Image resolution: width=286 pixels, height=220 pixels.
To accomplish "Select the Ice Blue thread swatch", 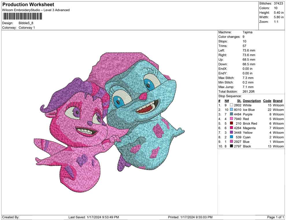I will click(231, 109).
